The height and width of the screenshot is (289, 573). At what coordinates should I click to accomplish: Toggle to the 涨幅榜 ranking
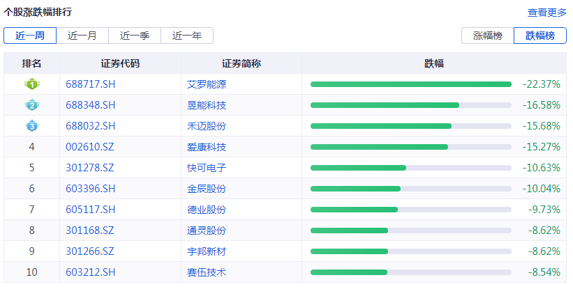pos(487,36)
